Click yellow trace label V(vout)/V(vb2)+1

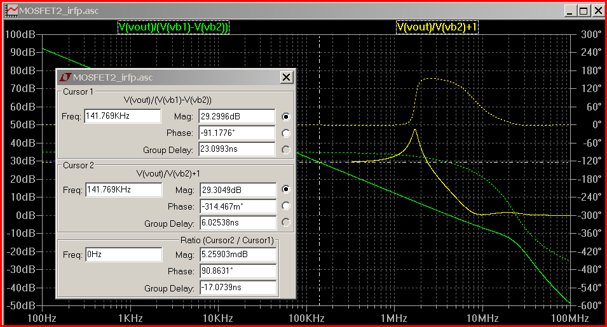pos(437,27)
